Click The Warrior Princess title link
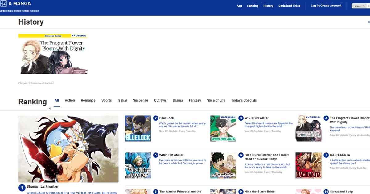This screenshot has width=370, height=194. 180,192
